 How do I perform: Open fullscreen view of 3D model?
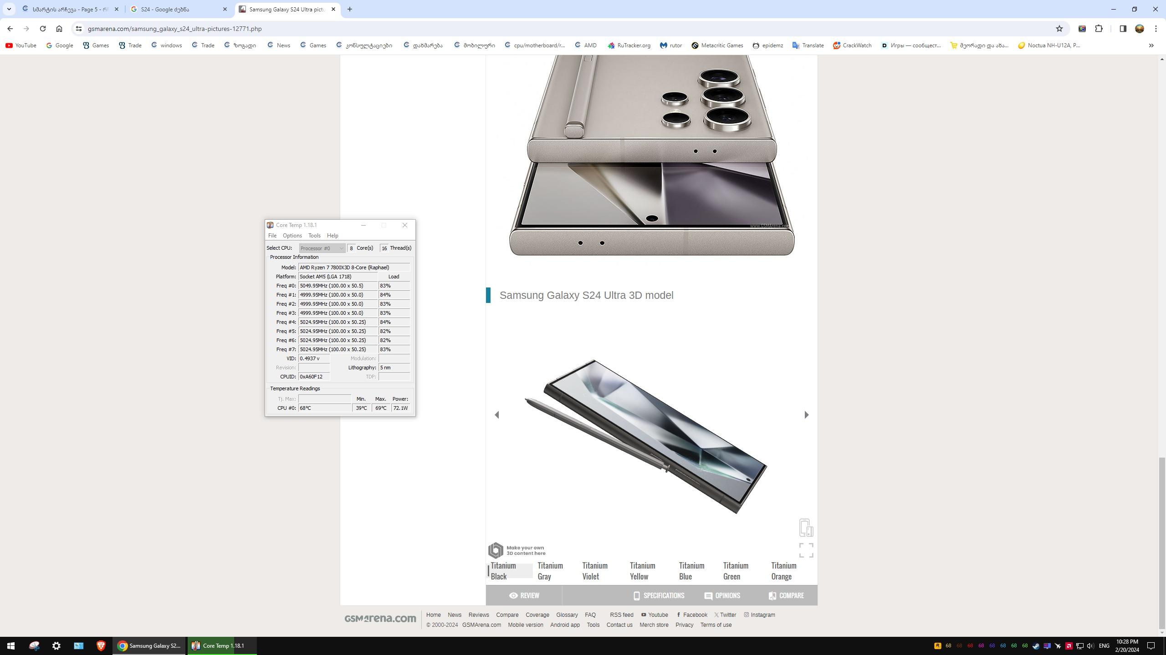pyautogui.click(x=806, y=550)
